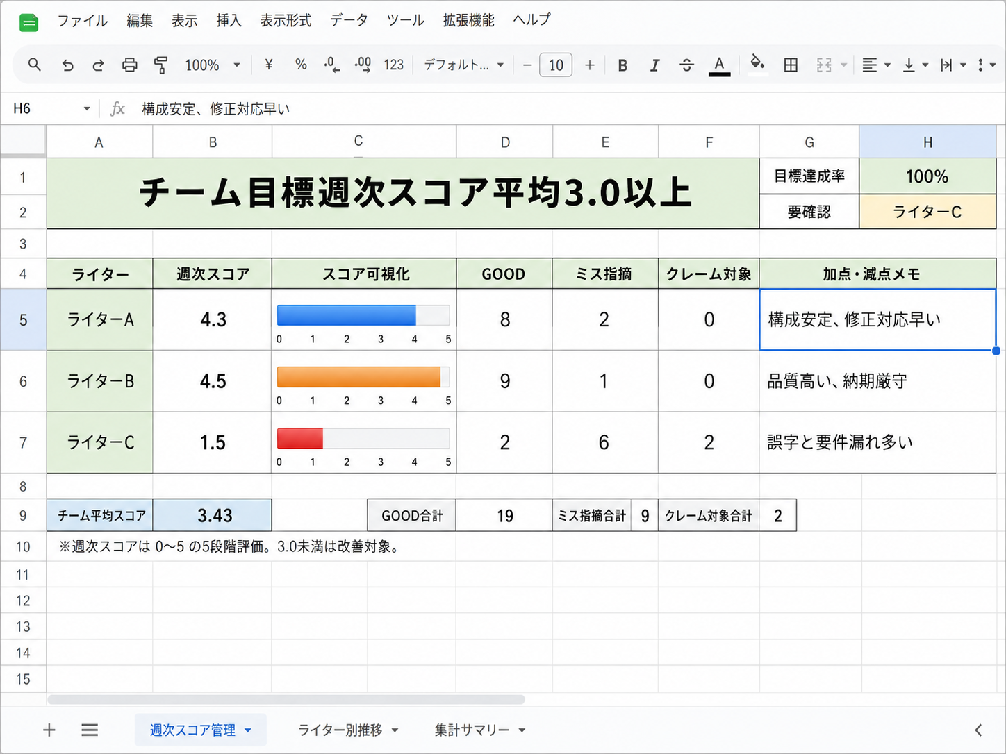Viewport: 1006px width, 754px height.
Task: Switch to the ライター別推移 tab
Action: coord(340,730)
